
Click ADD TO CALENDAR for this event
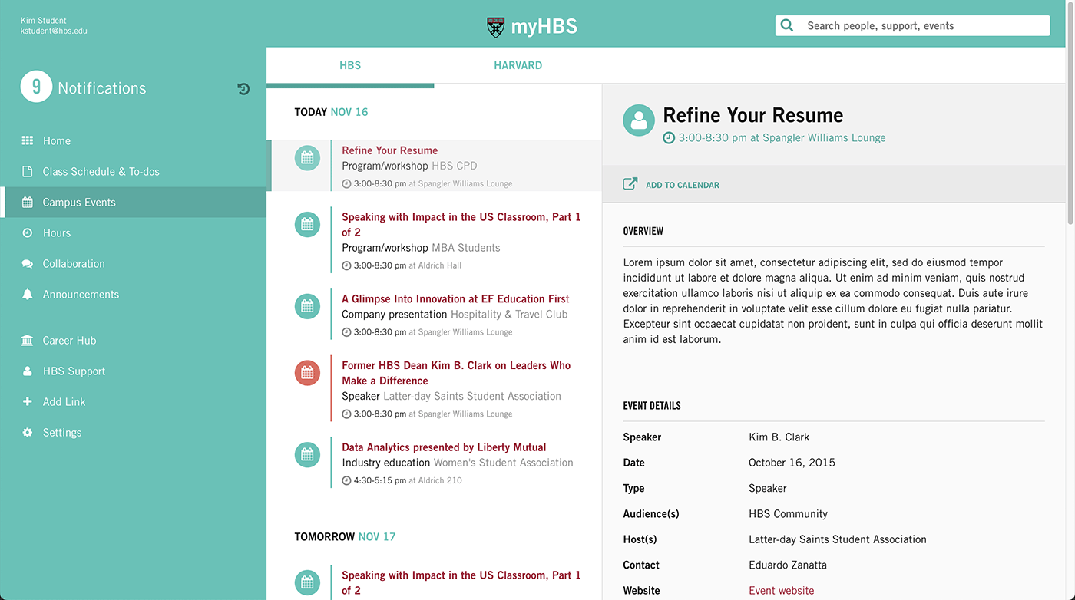coord(682,184)
